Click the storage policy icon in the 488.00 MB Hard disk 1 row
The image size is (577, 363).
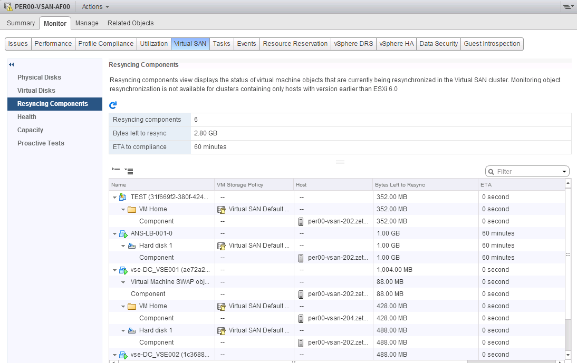pos(222,331)
